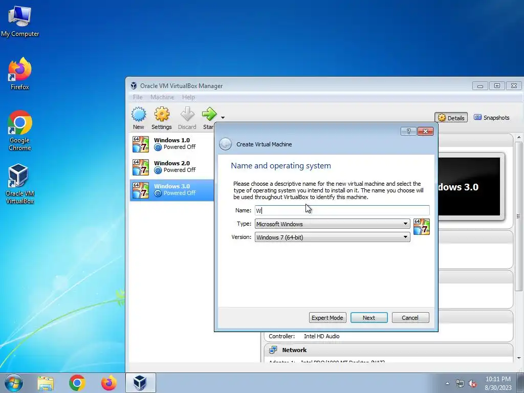
Task: Click the details pane vertical scrollbar
Action: (519, 216)
